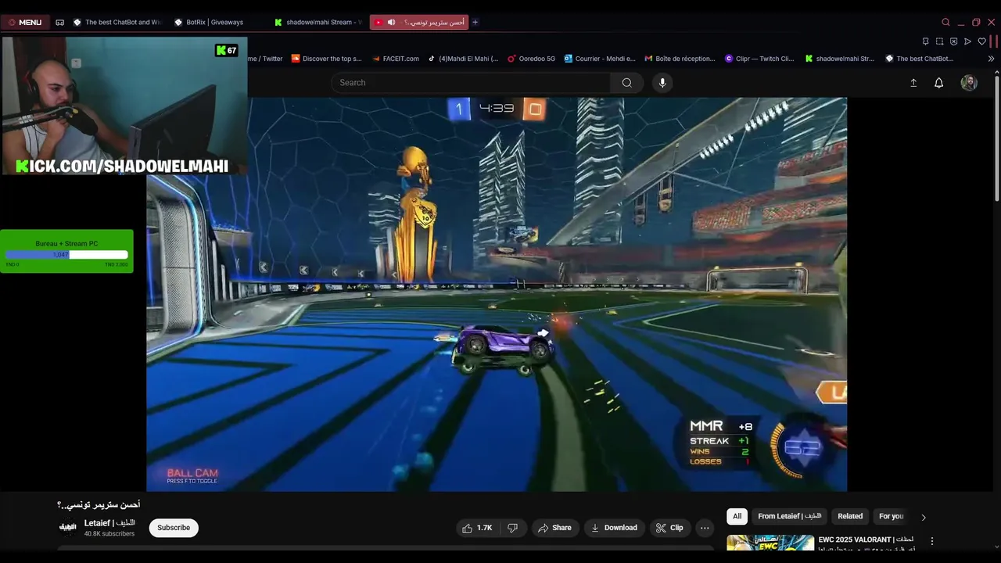Click the Kick viewer count badge showing 67
1001x563 pixels.
[227, 50]
